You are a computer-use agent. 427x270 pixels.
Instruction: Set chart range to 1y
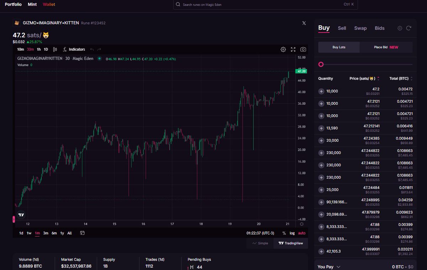pos(62,233)
